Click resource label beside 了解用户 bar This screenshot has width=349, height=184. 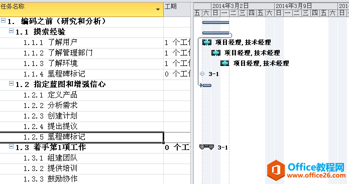(x=243, y=42)
